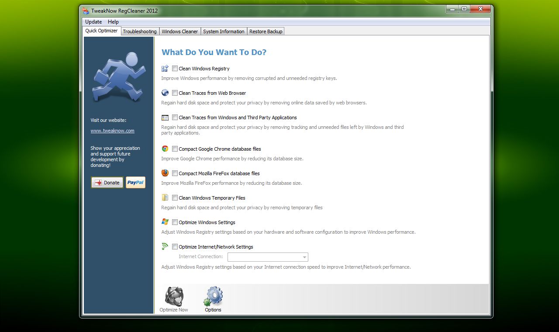Click the Windows Temporary Files icon
The image size is (559, 332).
click(165, 197)
